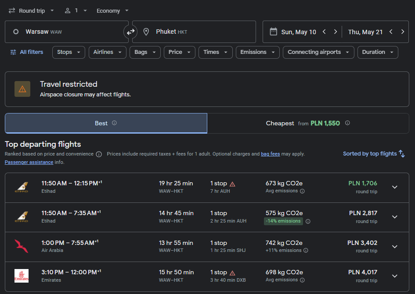Expand the Emirates flight details

(395, 276)
